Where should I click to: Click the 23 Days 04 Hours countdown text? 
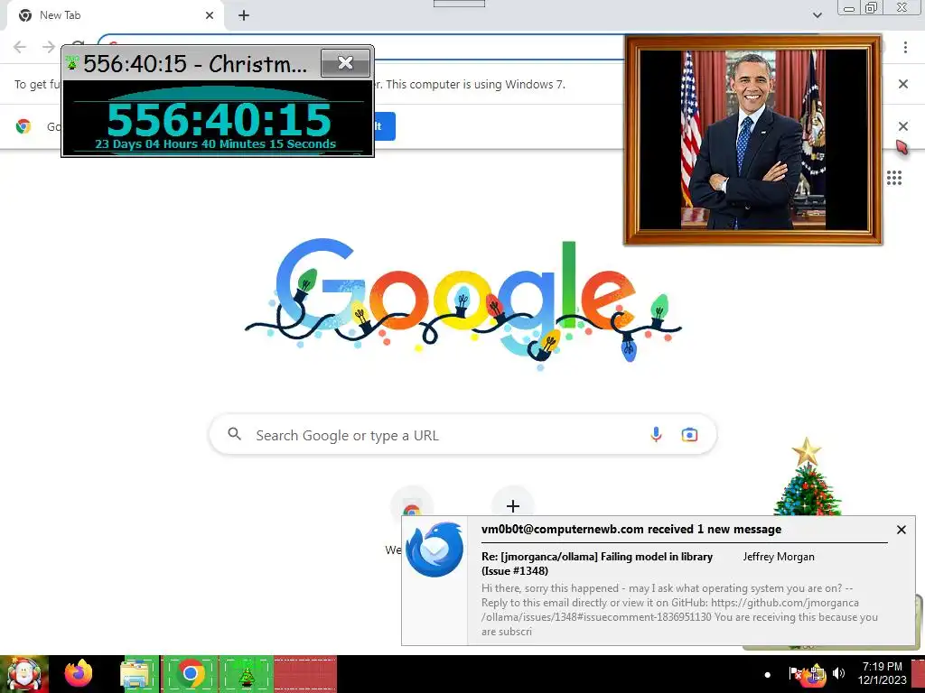pos(215,143)
